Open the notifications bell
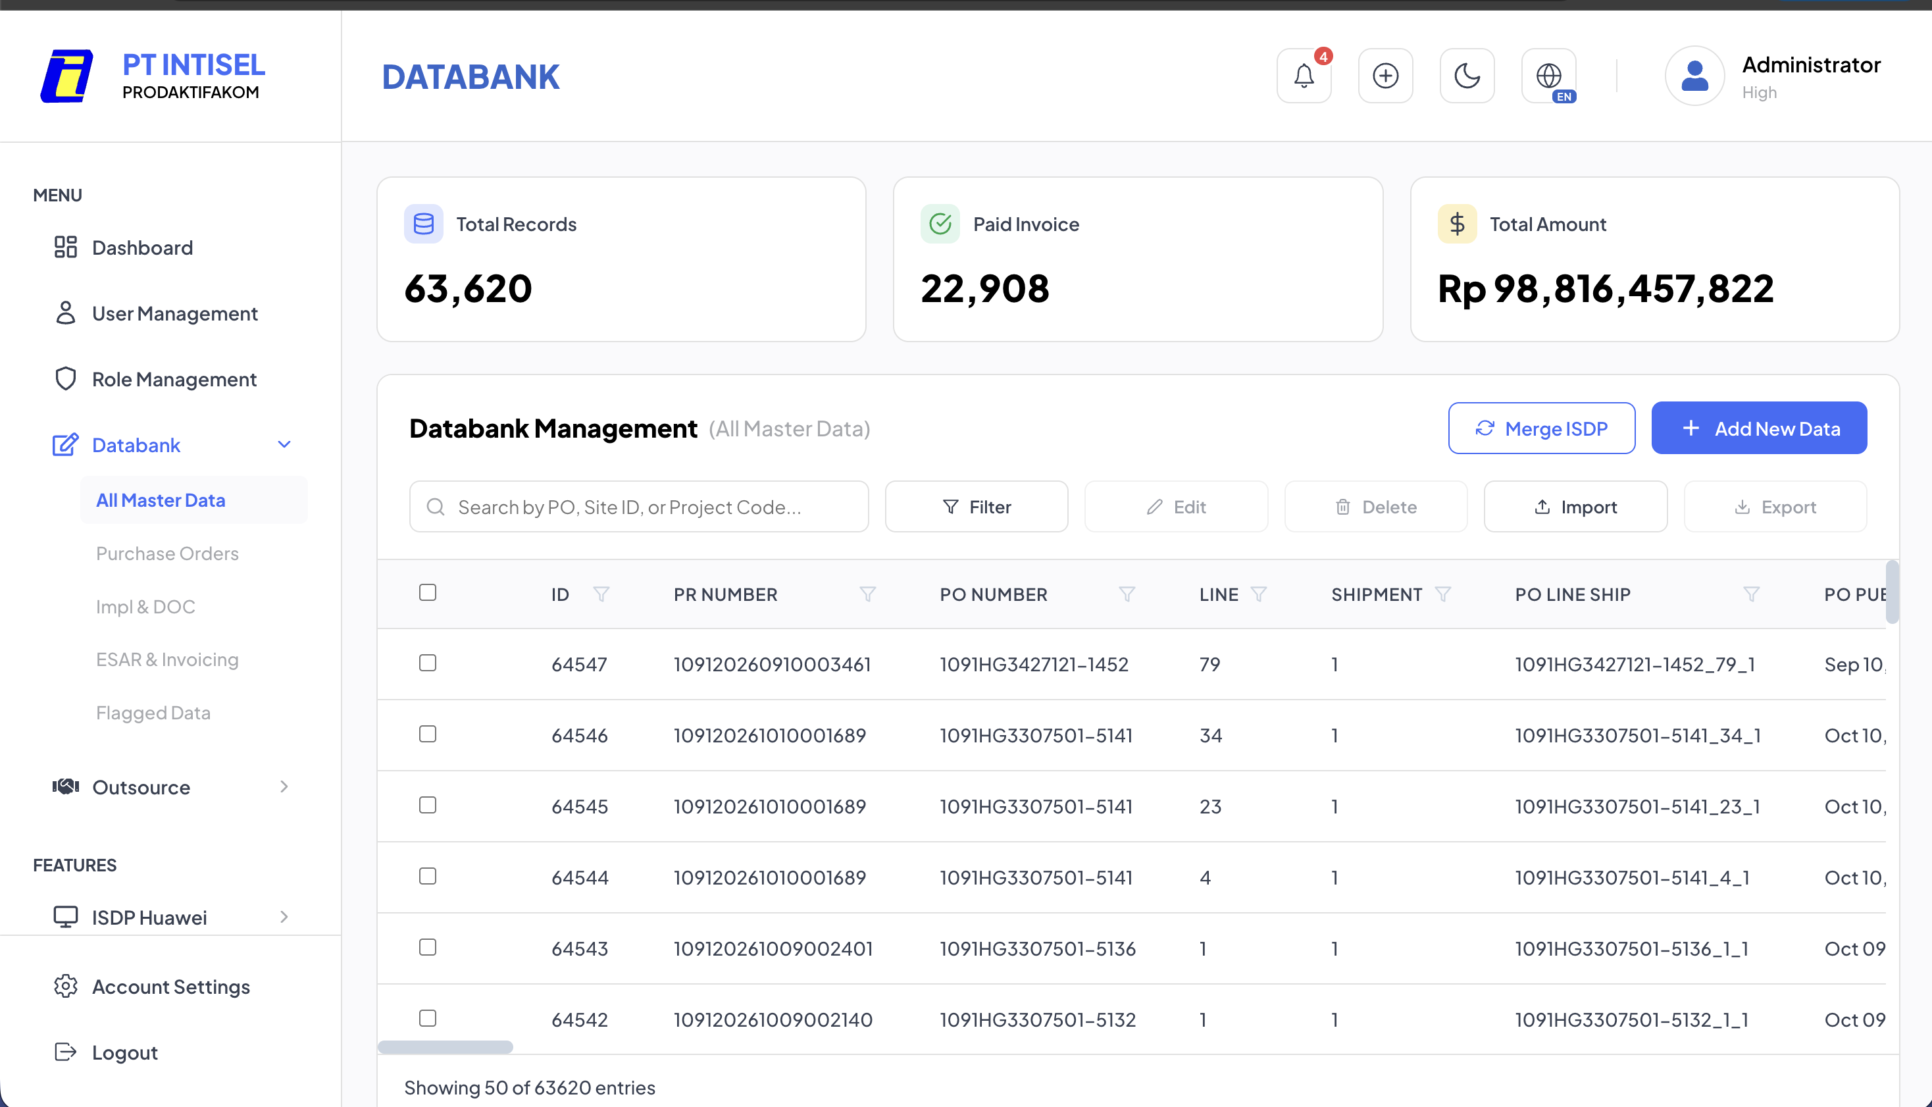 [1304, 75]
